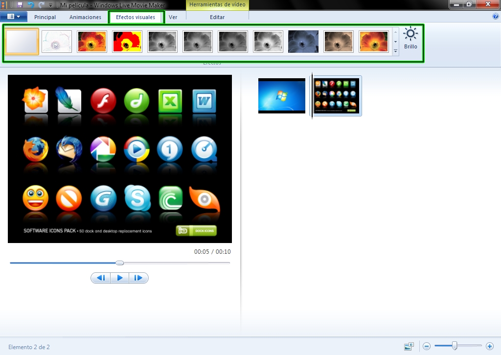Apply the blue cyan tone effect
The image size is (501, 355).
[303, 42]
